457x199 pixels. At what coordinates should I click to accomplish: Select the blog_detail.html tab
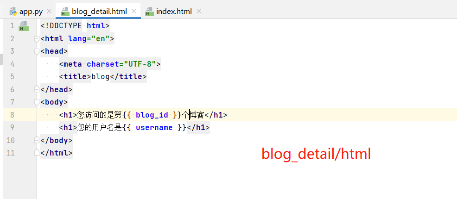[99, 12]
